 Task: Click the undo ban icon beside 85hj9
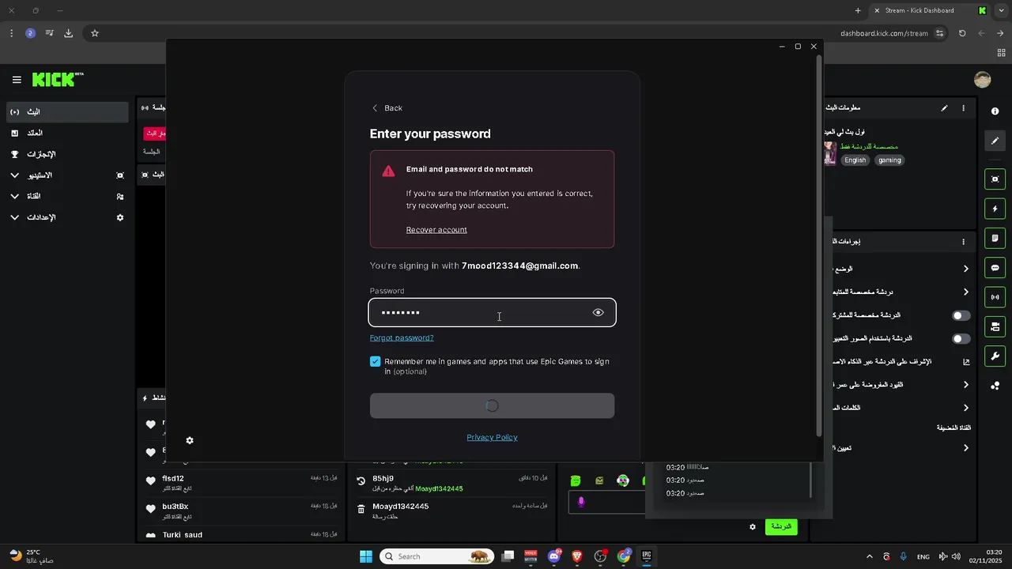click(x=361, y=481)
